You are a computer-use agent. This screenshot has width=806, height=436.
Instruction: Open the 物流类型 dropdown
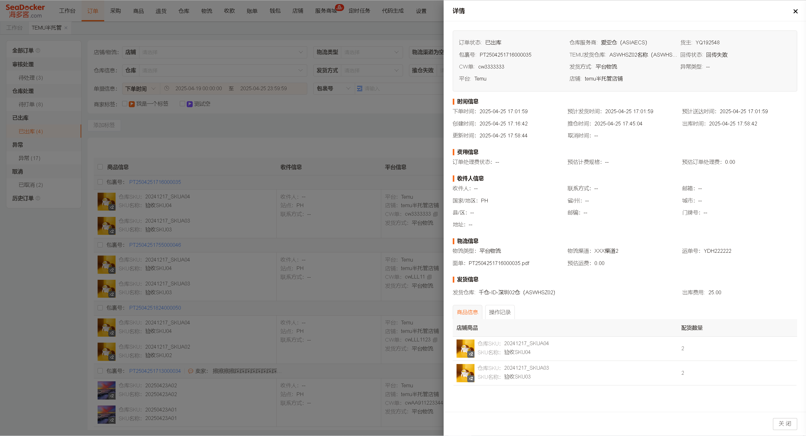click(x=372, y=52)
